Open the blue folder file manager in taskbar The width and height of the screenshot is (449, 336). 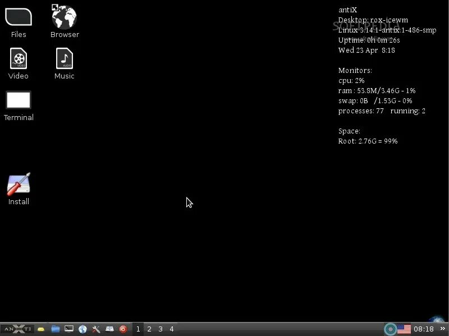click(55, 329)
